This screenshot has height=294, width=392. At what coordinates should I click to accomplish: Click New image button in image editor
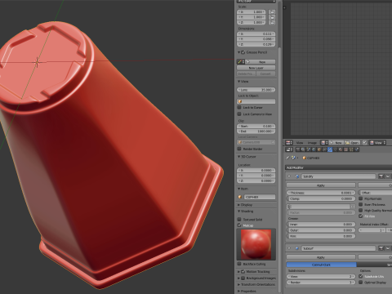[x=336, y=143]
